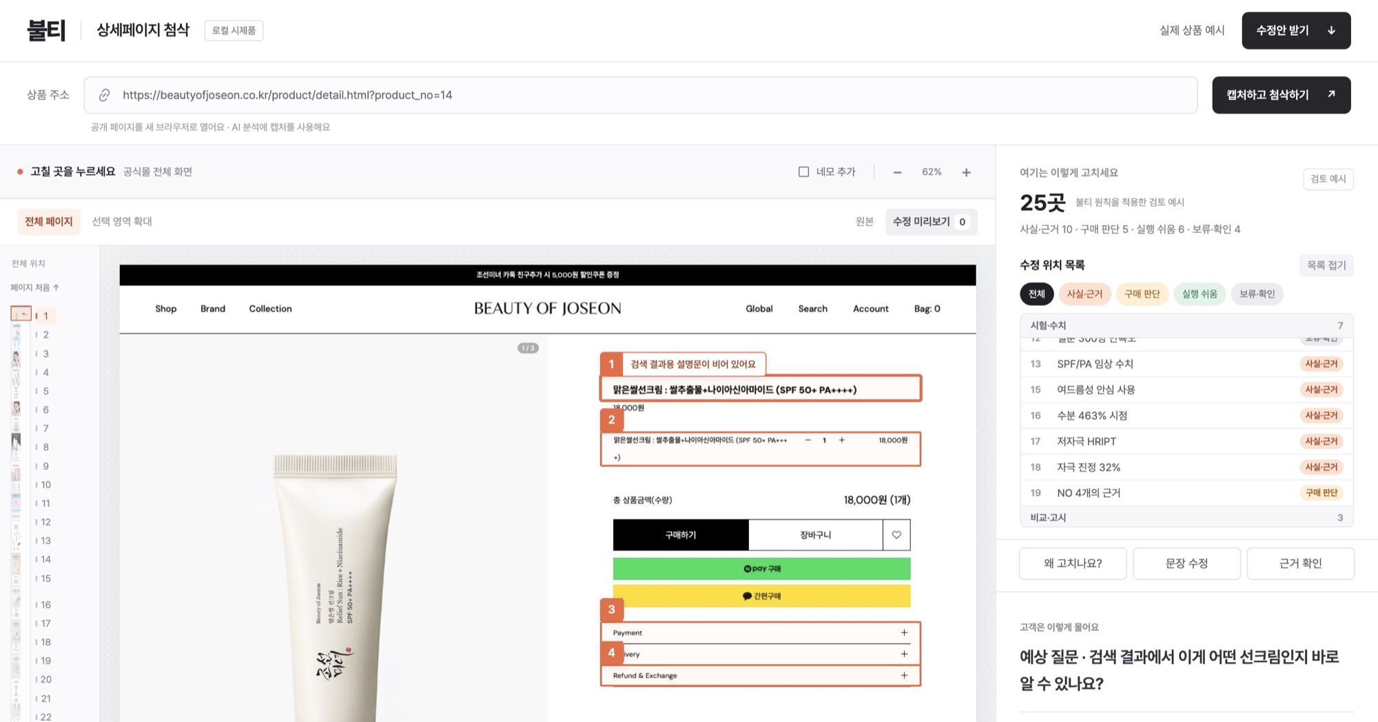Filter the list by 전체
This screenshot has width=1378, height=722.
coord(1036,294)
